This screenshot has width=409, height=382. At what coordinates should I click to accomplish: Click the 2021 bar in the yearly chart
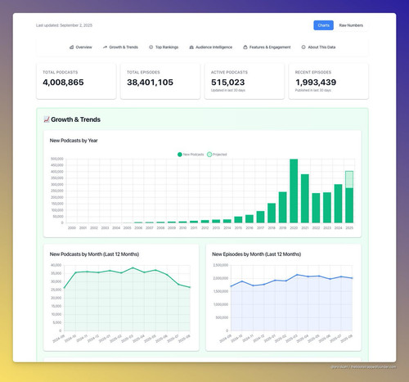tap(305, 199)
